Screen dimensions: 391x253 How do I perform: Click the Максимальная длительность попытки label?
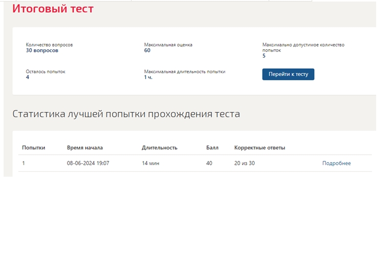coord(185,72)
